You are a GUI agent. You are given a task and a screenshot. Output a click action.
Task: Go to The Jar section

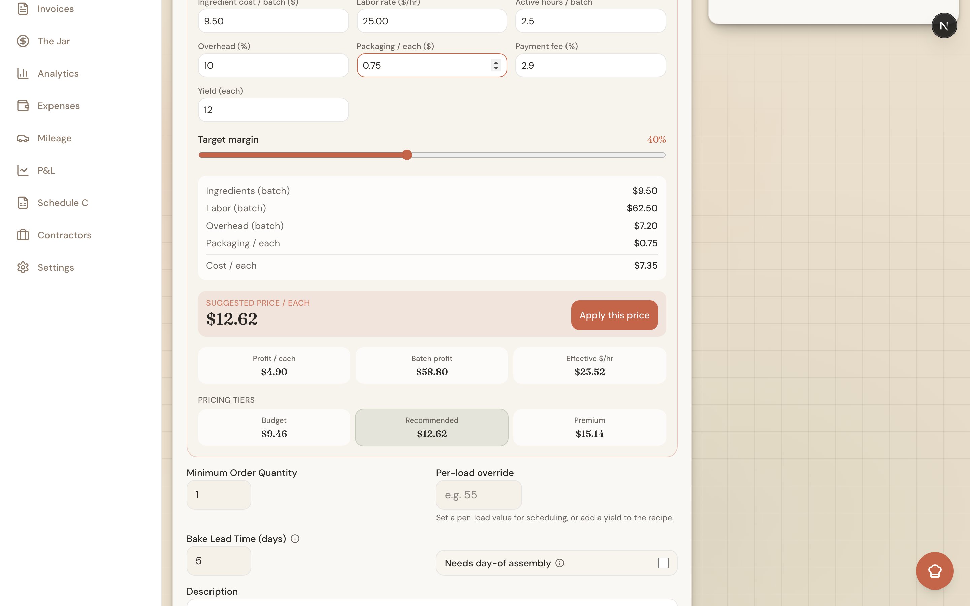tap(54, 41)
